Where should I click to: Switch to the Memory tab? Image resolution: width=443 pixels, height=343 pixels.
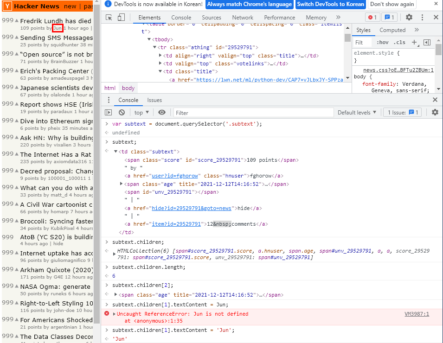click(x=316, y=18)
